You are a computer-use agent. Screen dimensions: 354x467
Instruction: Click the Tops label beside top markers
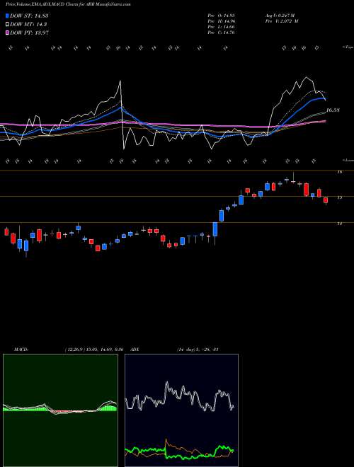348,47
